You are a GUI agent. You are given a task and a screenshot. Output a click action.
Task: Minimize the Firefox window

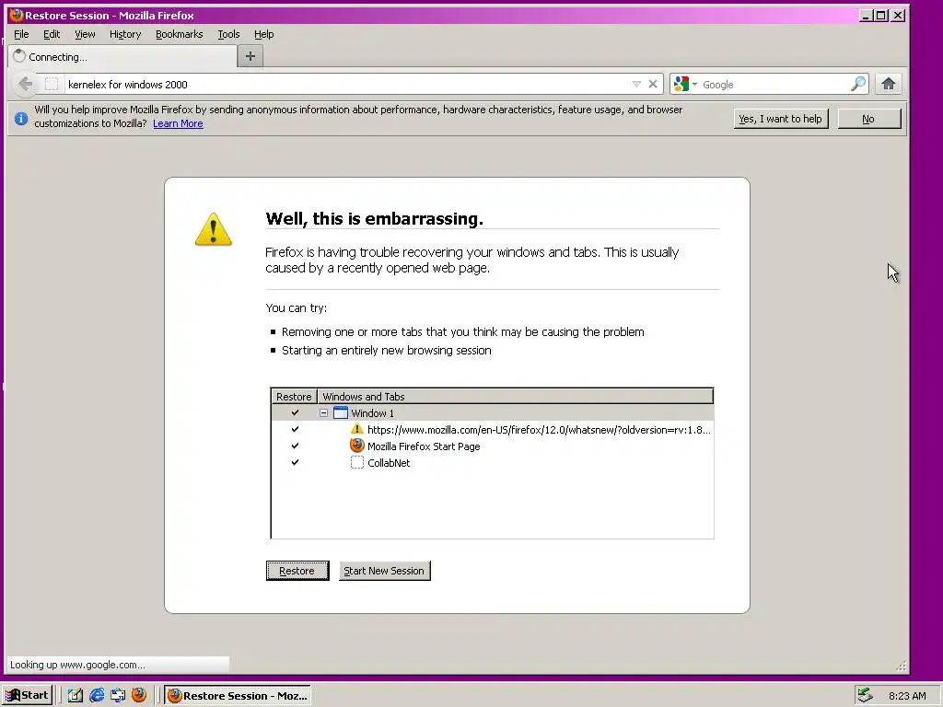866,16
